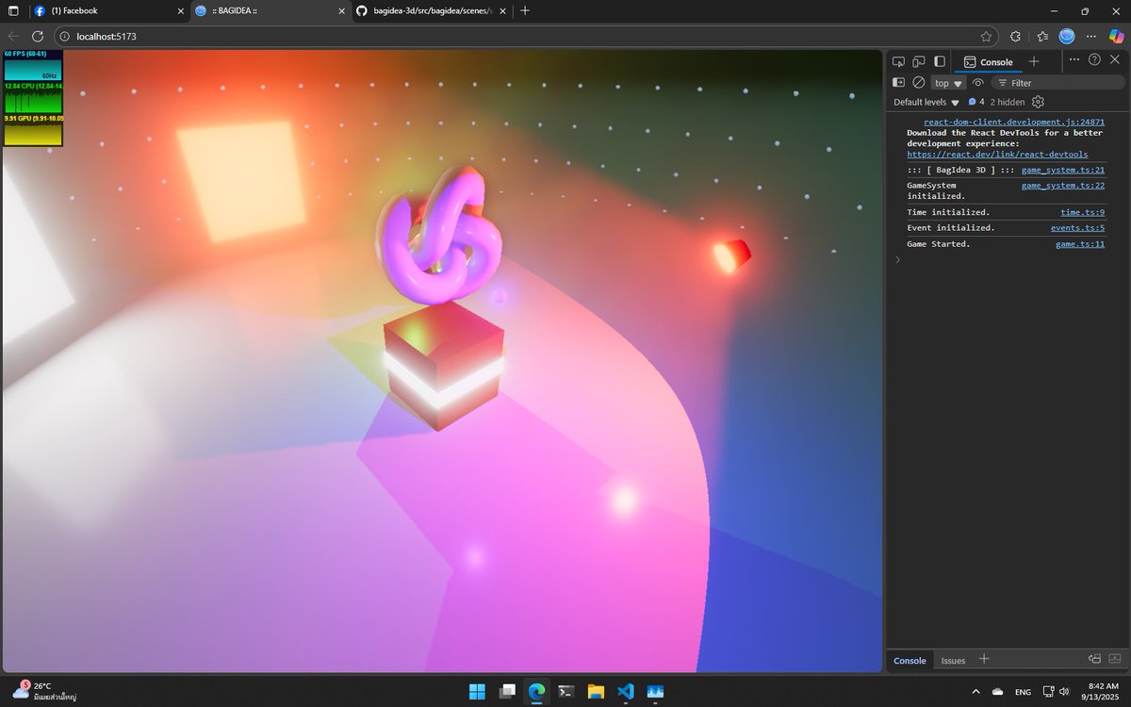Click the inspect element tool in DevTools
This screenshot has height=707, width=1131.
pos(898,61)
